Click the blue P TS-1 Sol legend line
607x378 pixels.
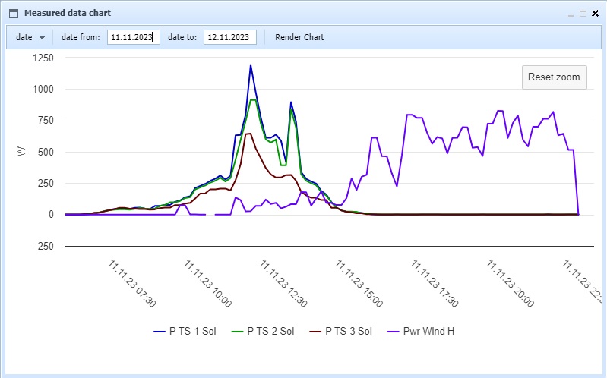click(x=160, y=332)
